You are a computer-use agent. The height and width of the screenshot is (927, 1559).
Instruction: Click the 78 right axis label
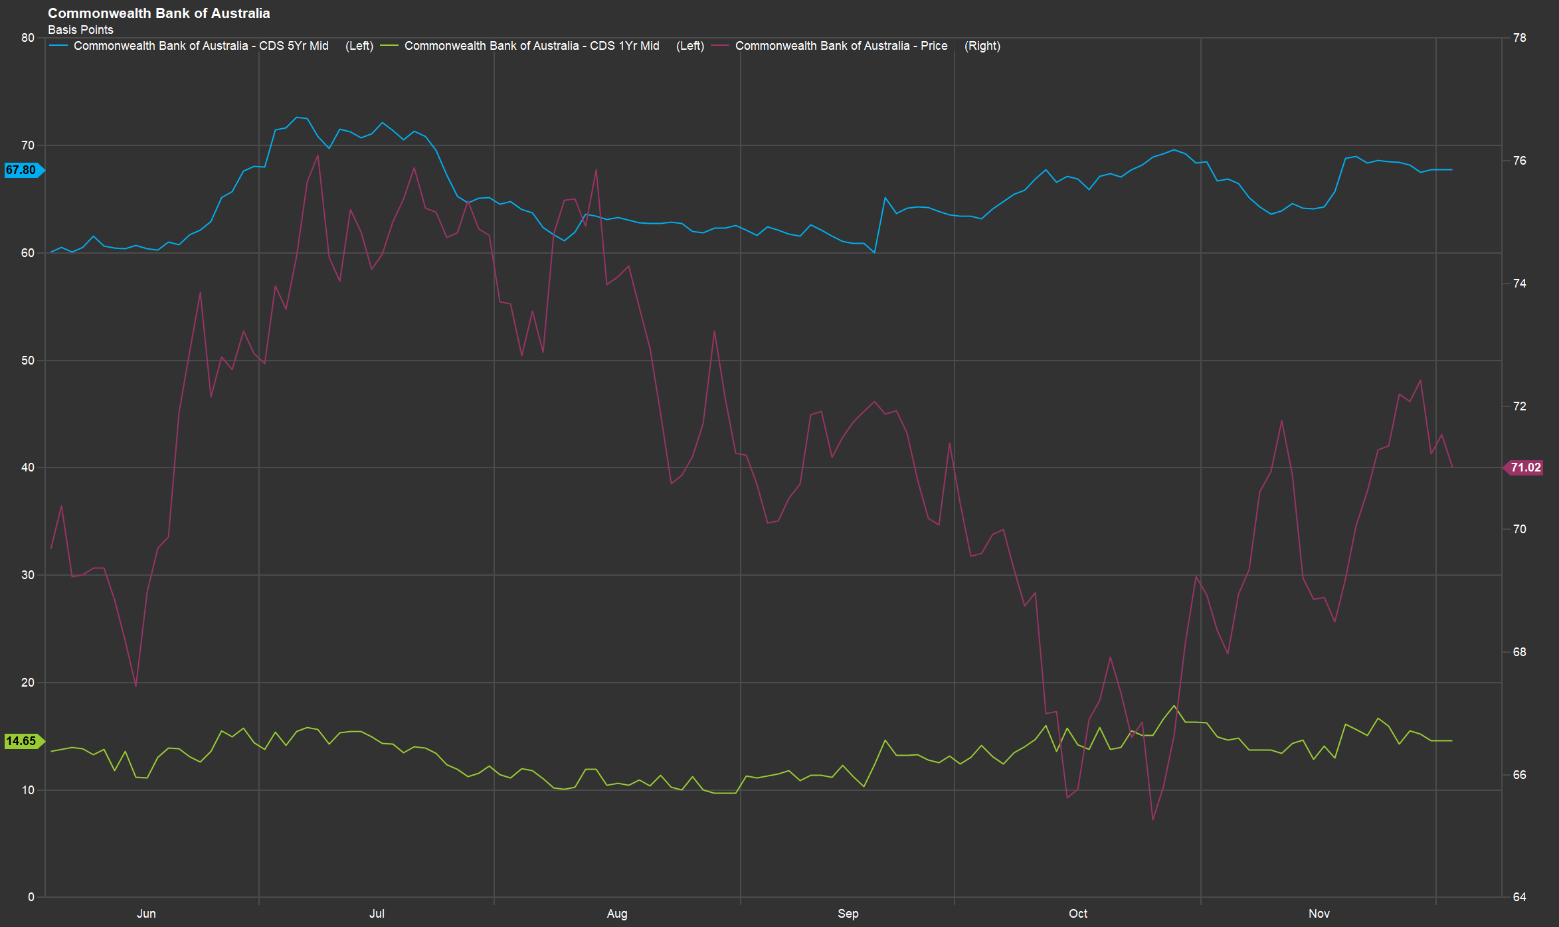(1519, 38)
